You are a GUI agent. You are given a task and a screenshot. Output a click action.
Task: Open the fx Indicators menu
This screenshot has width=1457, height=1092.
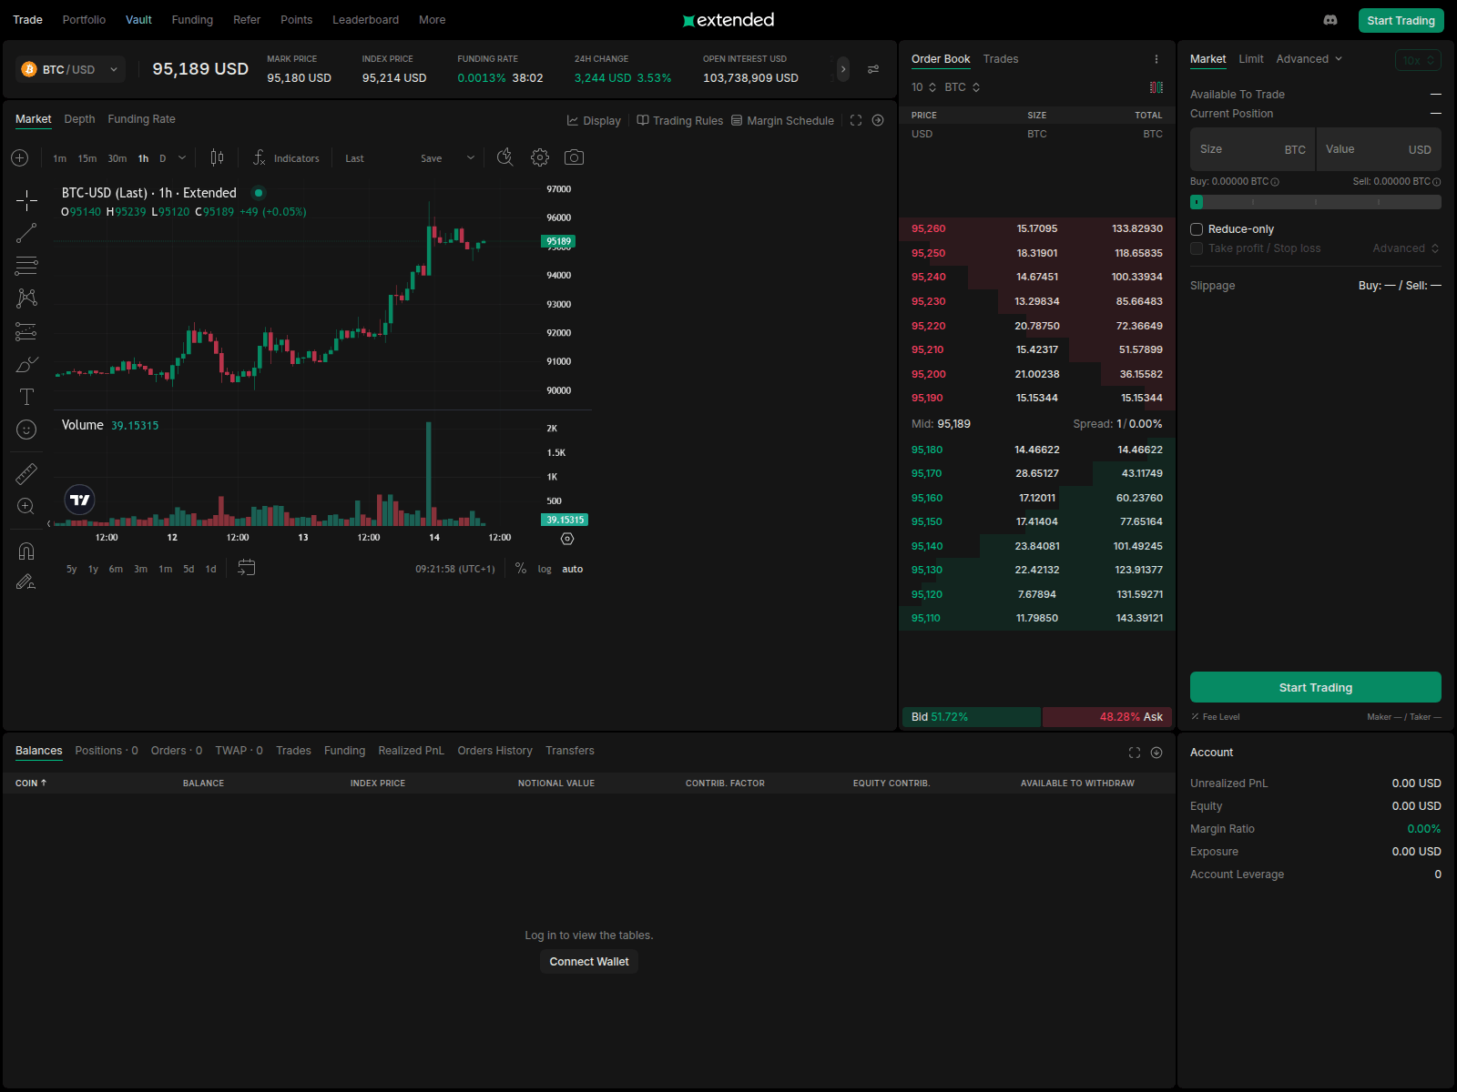(286, 158)
